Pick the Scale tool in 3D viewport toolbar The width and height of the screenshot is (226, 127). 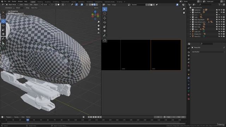point(3,30)
